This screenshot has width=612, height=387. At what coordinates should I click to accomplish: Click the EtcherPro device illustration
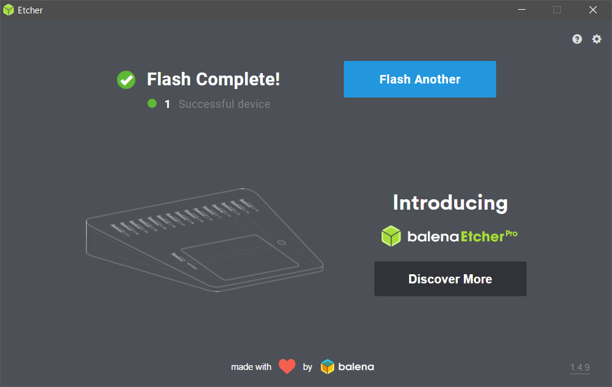[x=205, y=240]
